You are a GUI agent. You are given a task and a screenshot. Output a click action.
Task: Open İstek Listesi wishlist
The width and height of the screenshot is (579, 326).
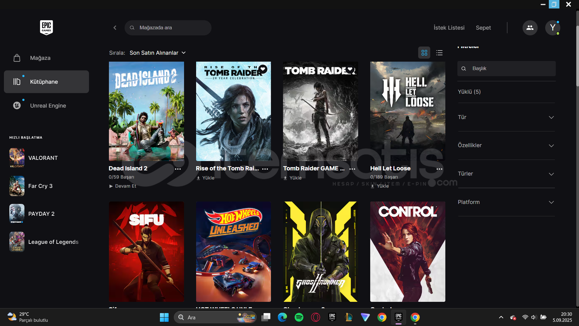coord(449,27)
